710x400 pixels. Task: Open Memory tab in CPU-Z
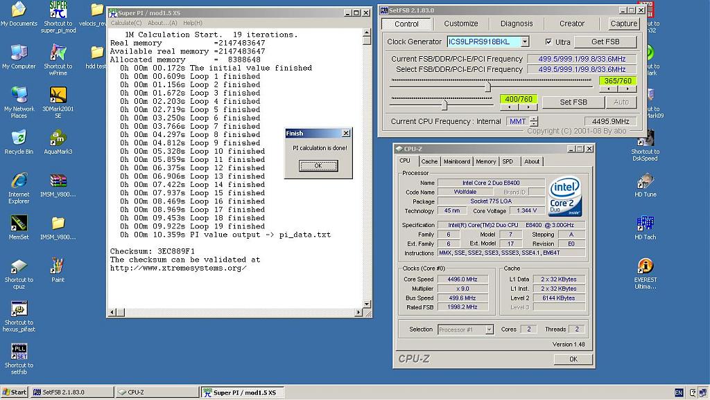pos(486,161)
